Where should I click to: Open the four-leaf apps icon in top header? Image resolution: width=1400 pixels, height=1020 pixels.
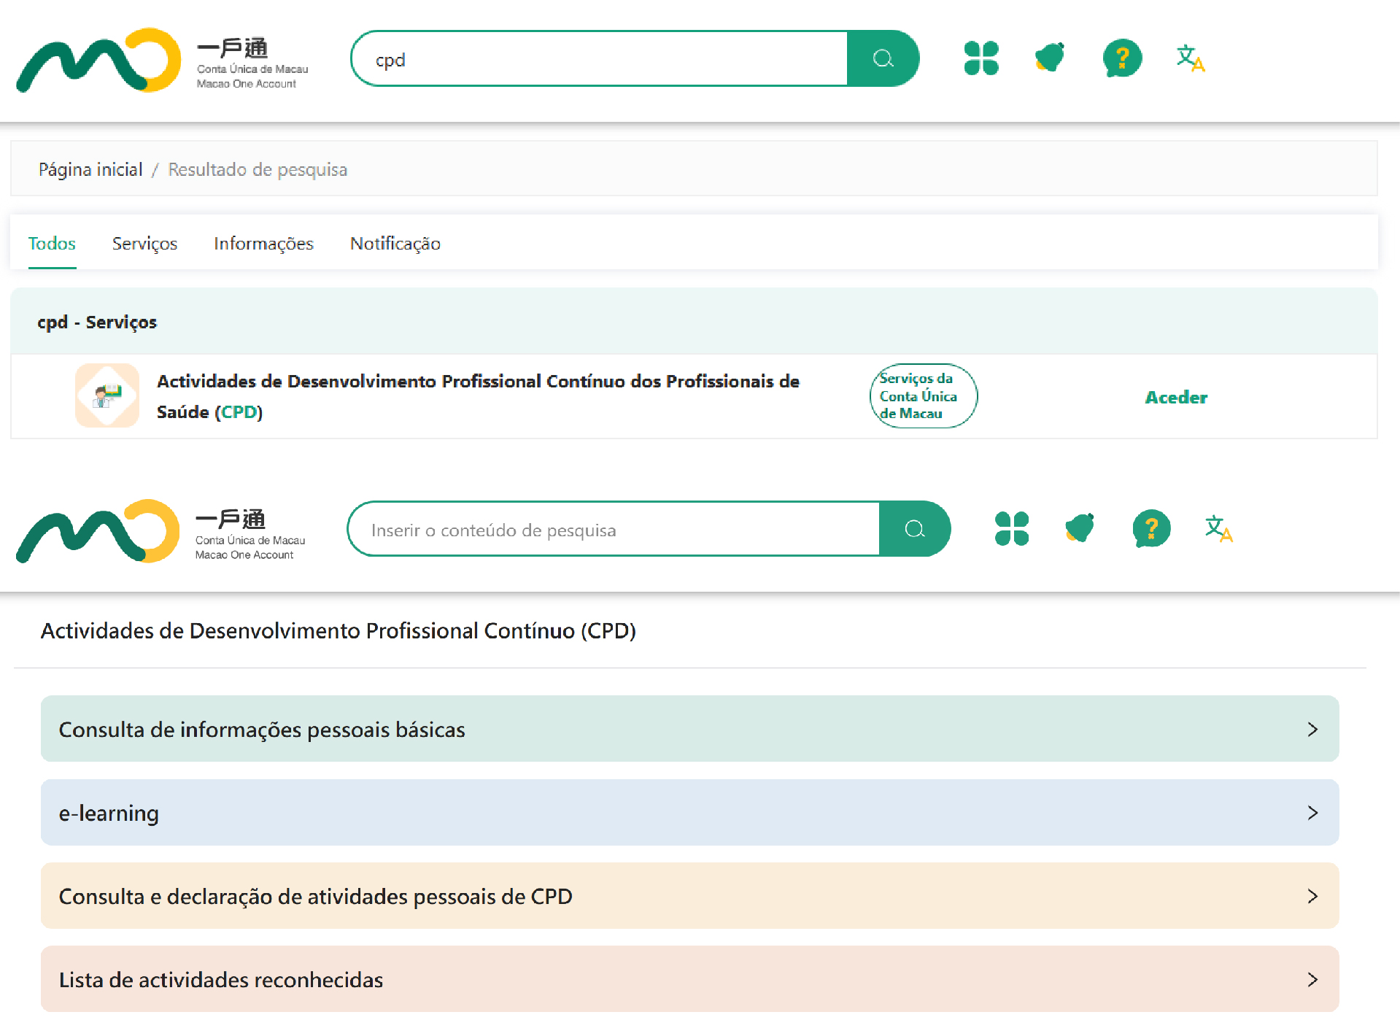981,58
